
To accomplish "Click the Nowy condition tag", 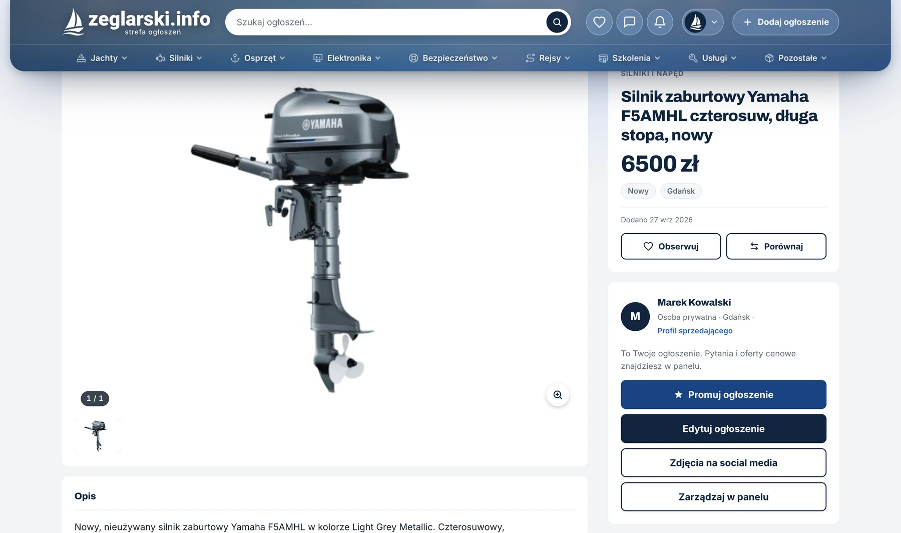I will [638, 191].
